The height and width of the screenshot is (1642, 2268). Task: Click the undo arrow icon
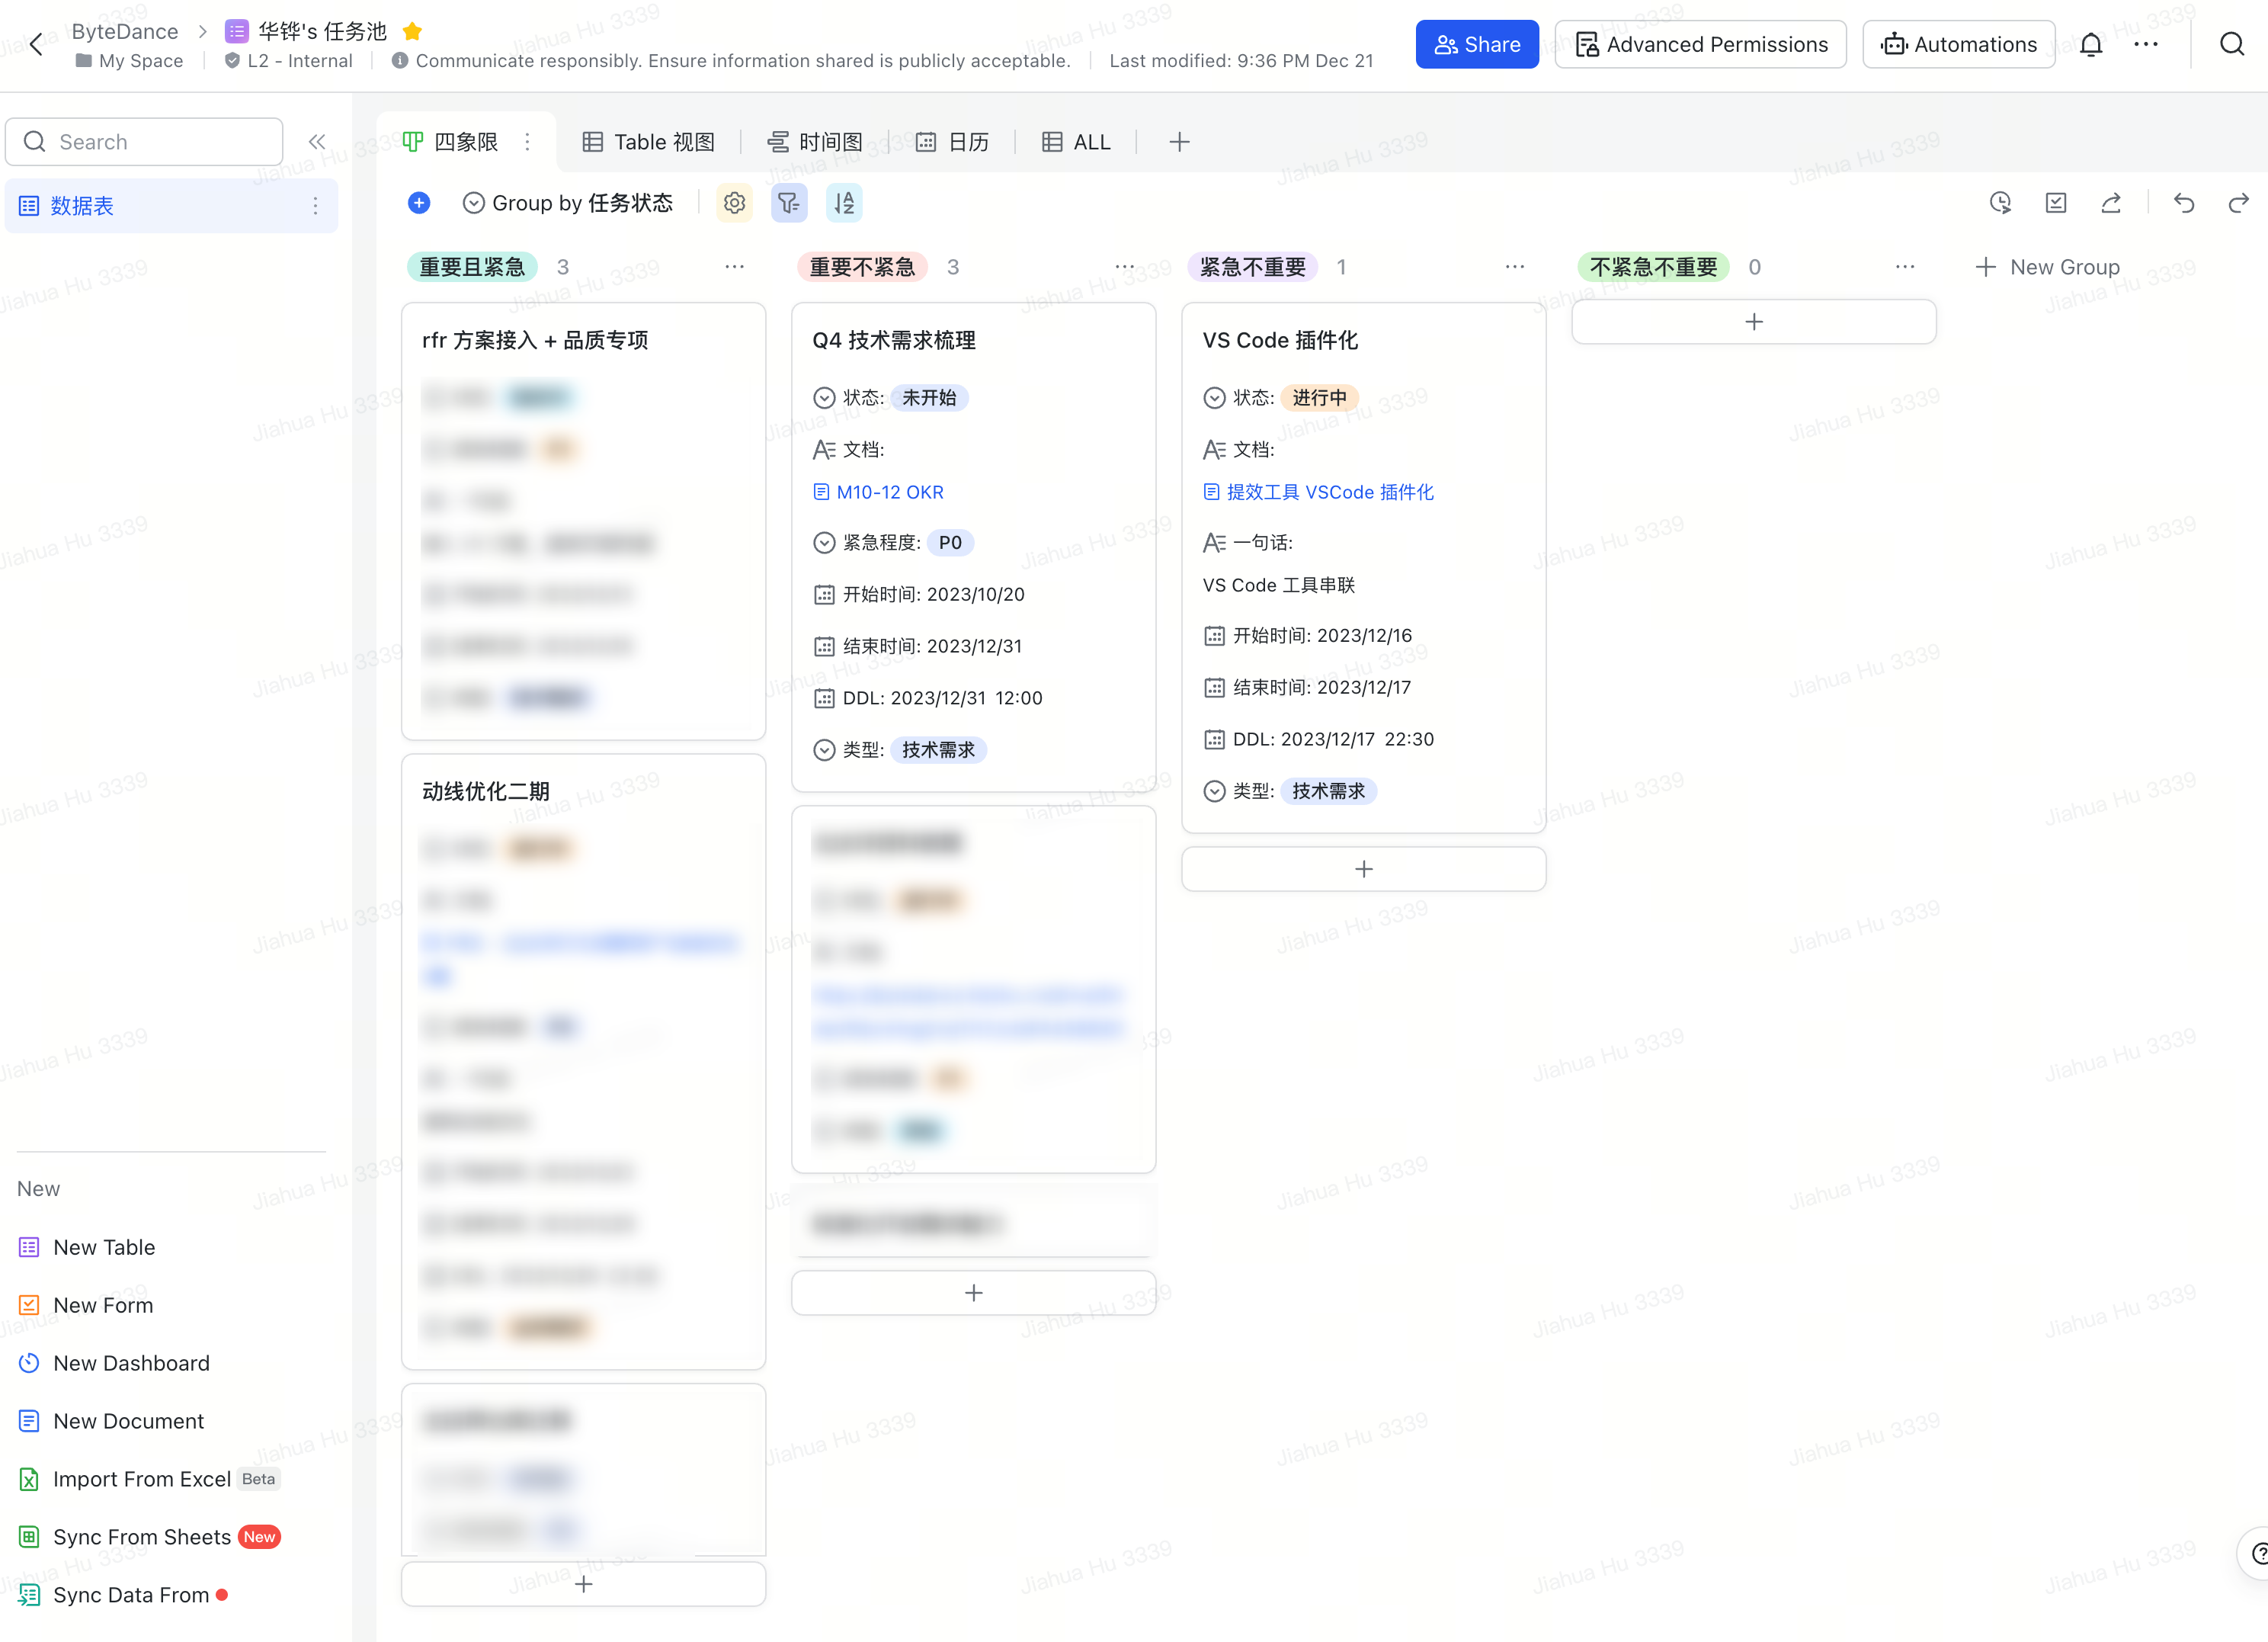coord(2184,203)
